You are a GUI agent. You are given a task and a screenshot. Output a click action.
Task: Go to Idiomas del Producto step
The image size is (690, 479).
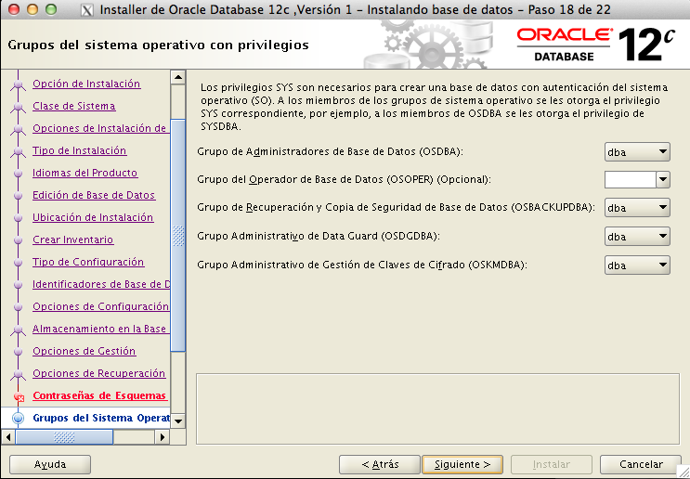click(x=85, y=173)
